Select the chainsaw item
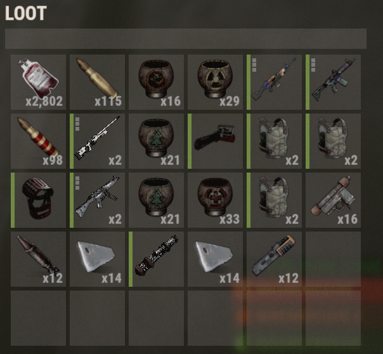This screenshot has width=383, height=354. click(215, 141)
